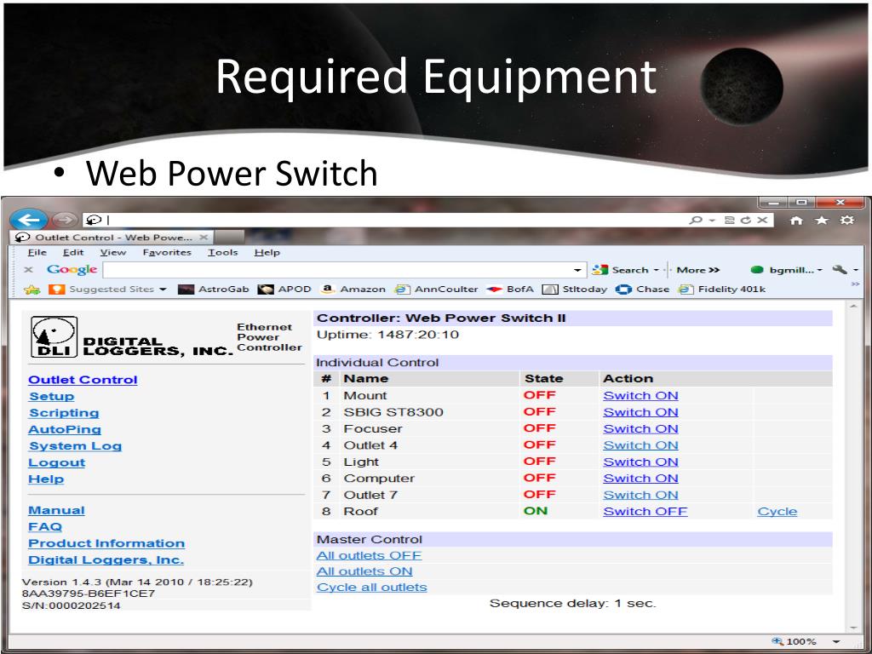
Task: Open zoom level dropdown arrow
Action: [x=836, y=641]
